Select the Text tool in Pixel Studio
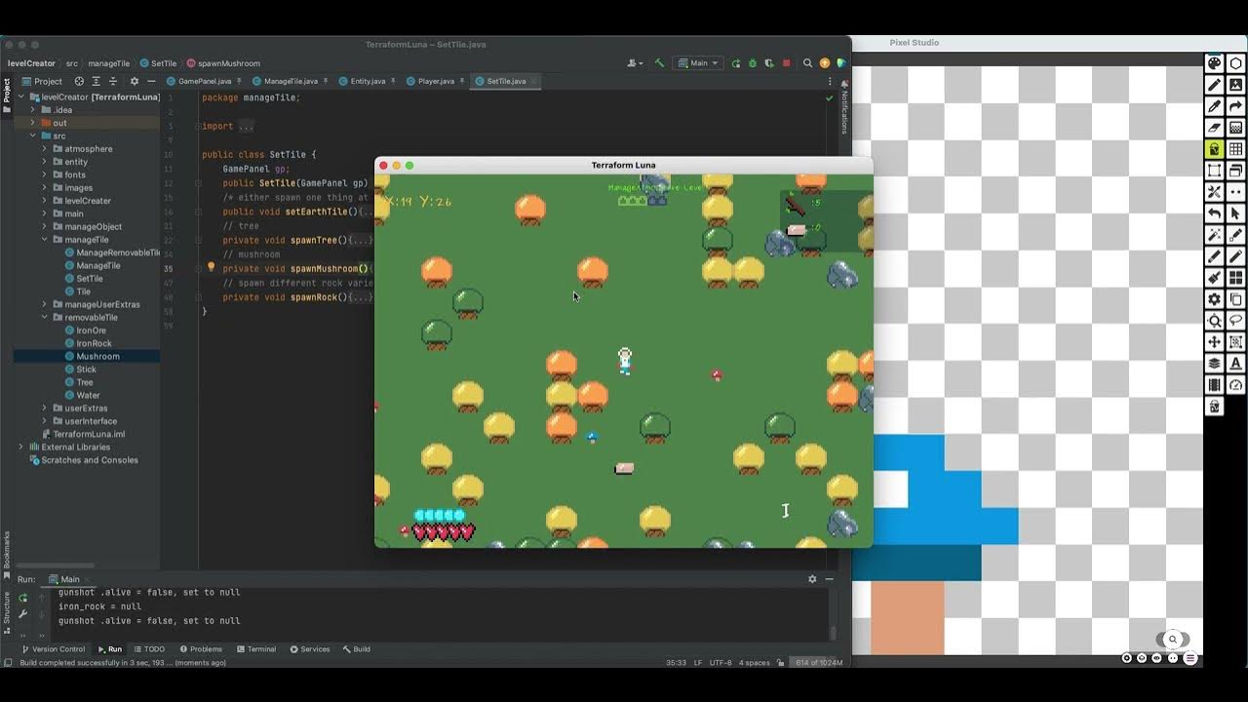 pyautogui.click(x=1235, y=364)
